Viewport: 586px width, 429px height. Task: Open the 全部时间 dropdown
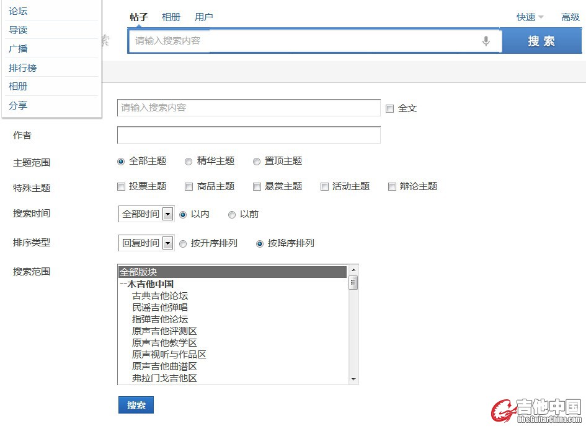click(167, 214)
